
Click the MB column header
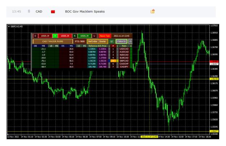43,46
